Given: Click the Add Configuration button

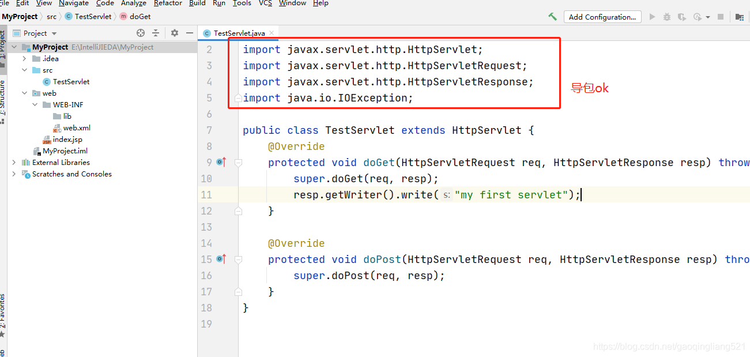Looking at the screenshot, I should 602,17.
